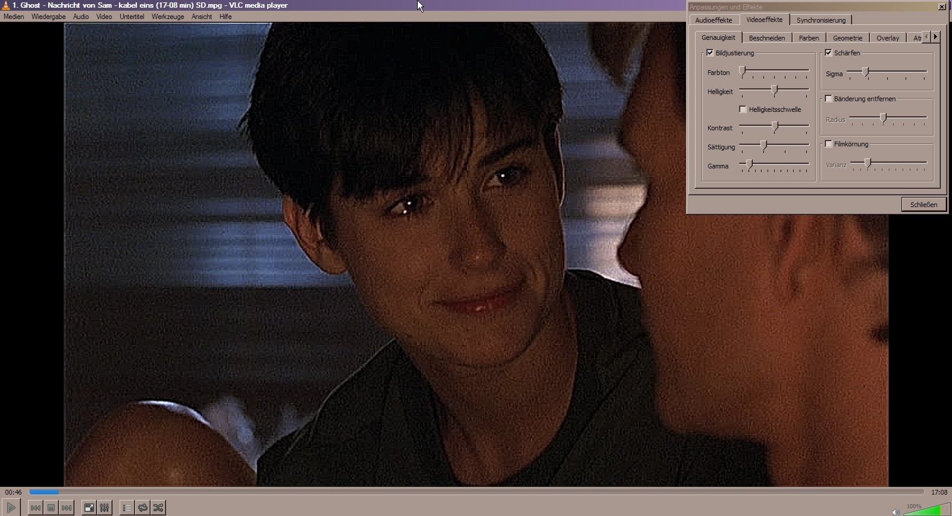Mute audio via the speaker icon
952x516 pixels.
coord(895,511)
